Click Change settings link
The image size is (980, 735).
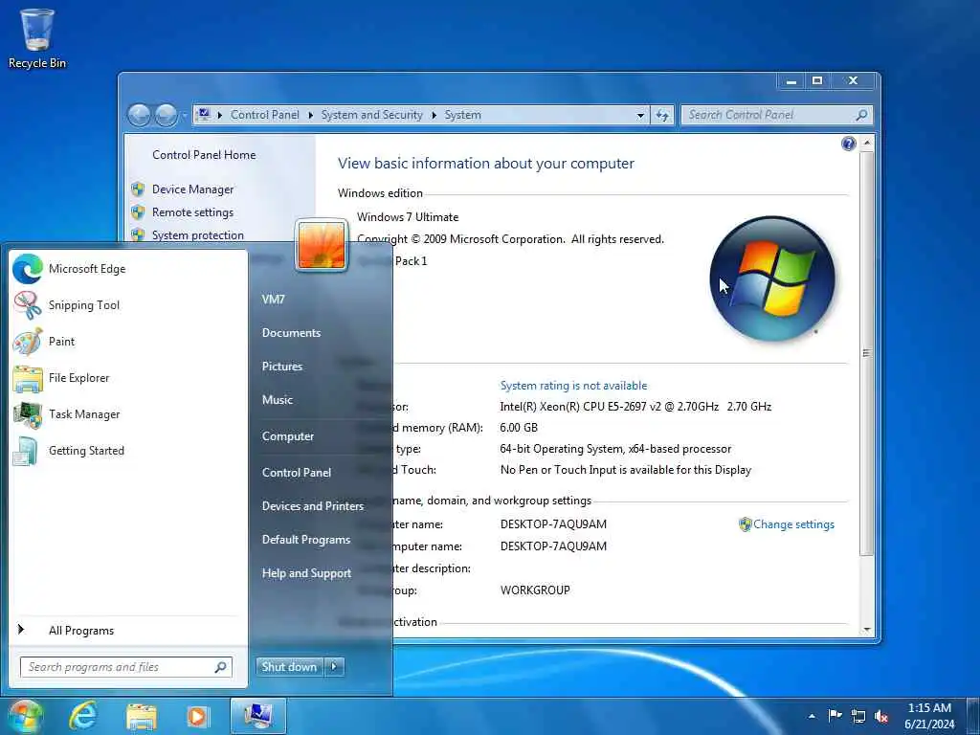coord(793,524)
